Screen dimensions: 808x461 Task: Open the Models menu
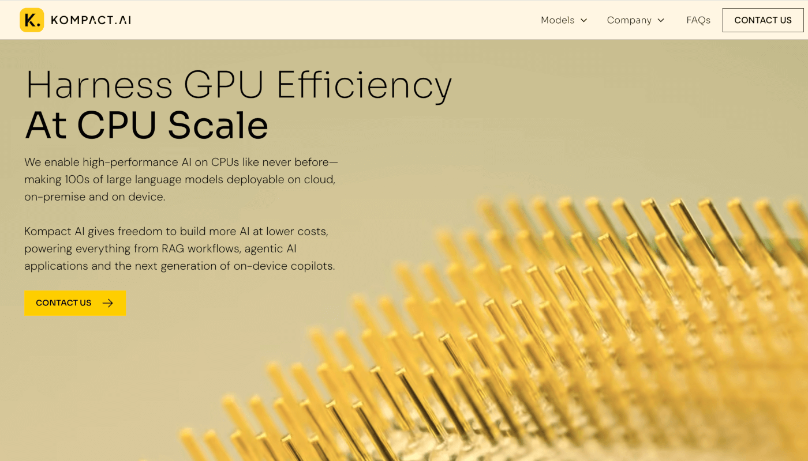pos(558,20)
